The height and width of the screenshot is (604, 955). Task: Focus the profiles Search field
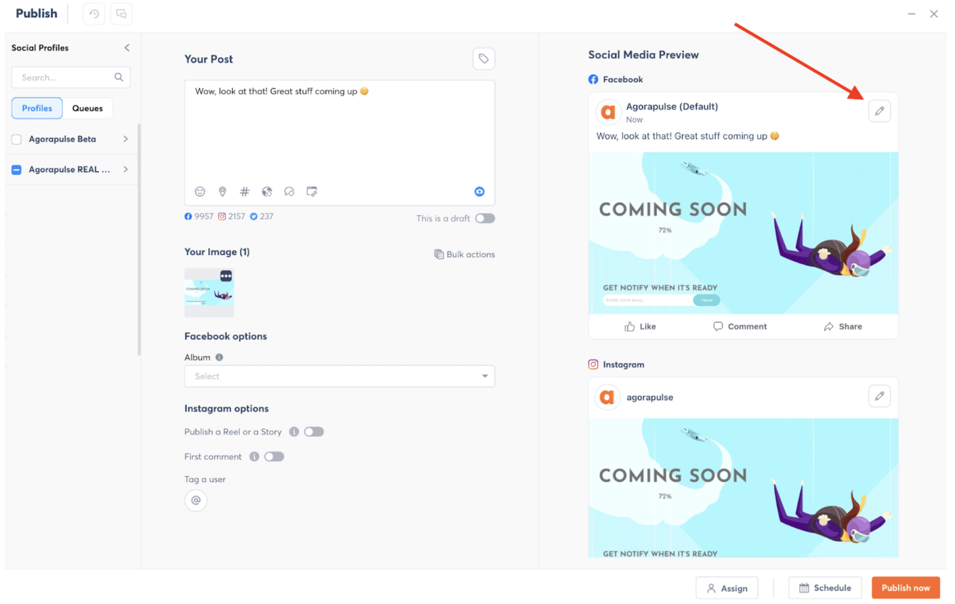click(x=71, y=77)
